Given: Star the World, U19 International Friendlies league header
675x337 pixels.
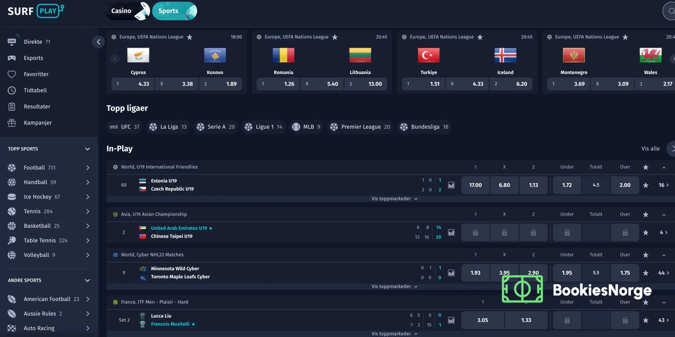Looking at the screenshot, I should (x=645, y=167).
